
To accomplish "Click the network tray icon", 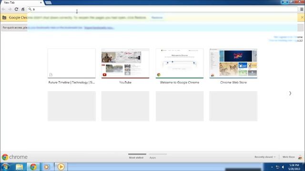I will (277, 167).
